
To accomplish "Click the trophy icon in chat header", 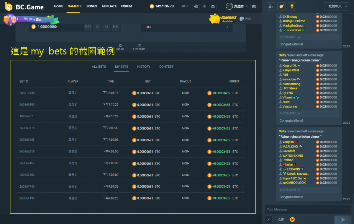I will (x=292, y=6).
